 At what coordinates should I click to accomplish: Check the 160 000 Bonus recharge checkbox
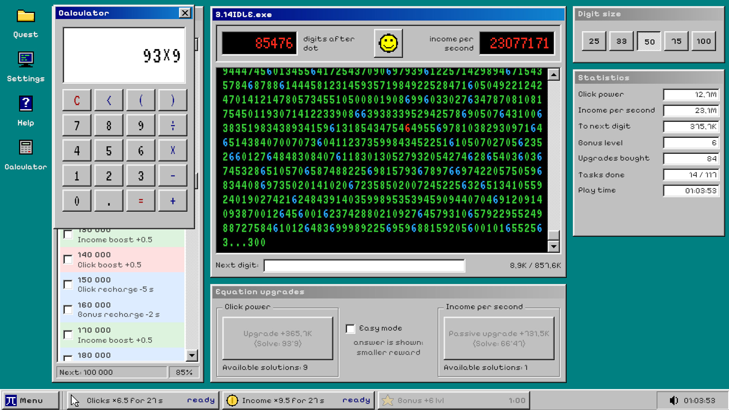[68, 309]
